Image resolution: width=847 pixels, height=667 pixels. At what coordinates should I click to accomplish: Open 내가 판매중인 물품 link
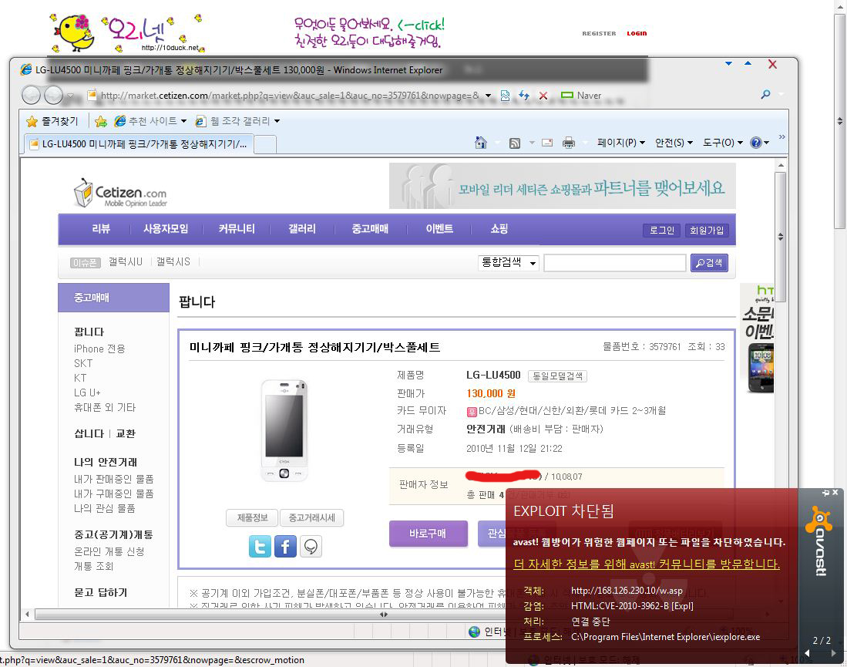pyautogui.click(x=113, y=479)
